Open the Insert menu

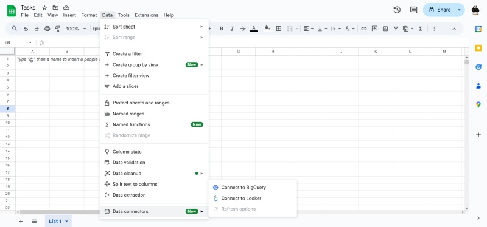pyautogui.click(x=69, y=15)
